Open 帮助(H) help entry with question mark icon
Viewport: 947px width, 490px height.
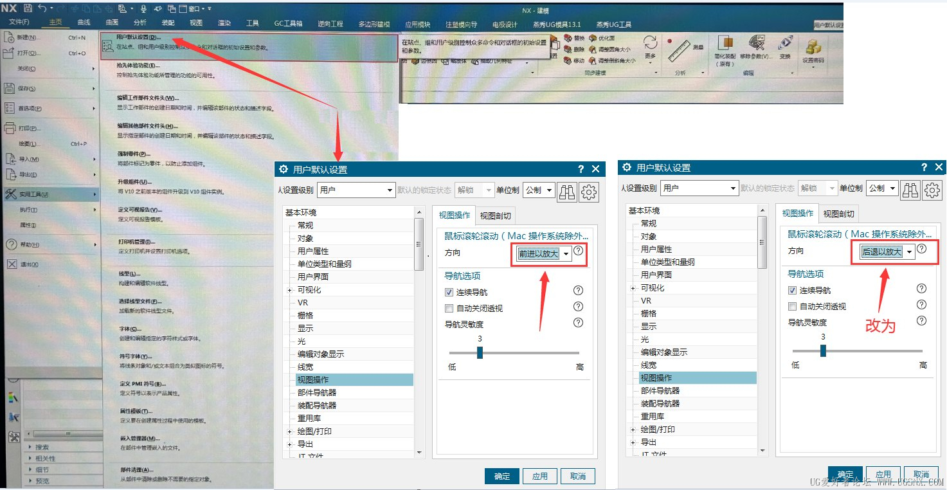coord(50,244)
